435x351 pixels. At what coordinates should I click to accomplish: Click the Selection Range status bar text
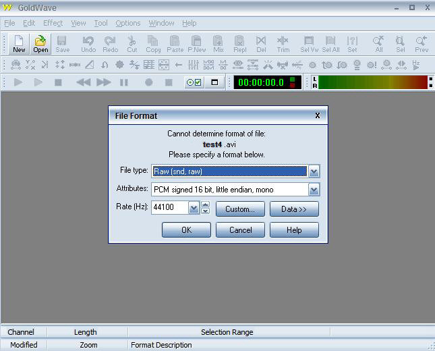[227, 332]
